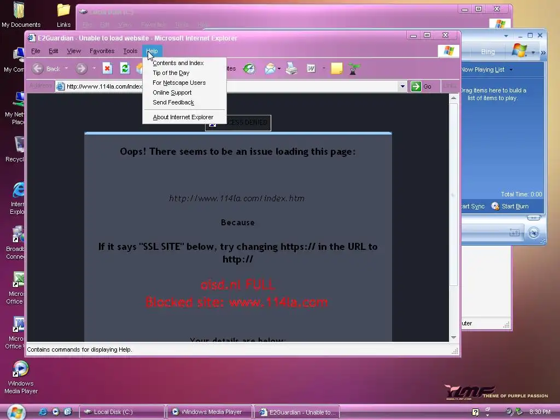Select Contents and Index from Help menu

pos(184,63)
